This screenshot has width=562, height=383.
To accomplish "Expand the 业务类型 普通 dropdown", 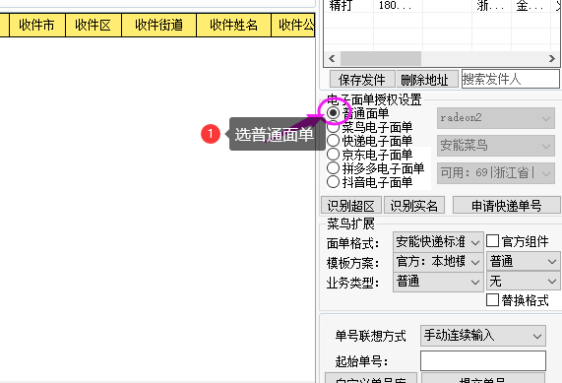I will tap(438, 282).
